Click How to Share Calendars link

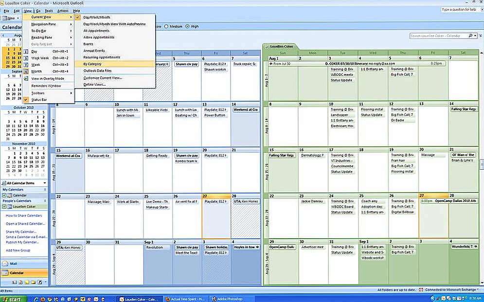(24, 215)
